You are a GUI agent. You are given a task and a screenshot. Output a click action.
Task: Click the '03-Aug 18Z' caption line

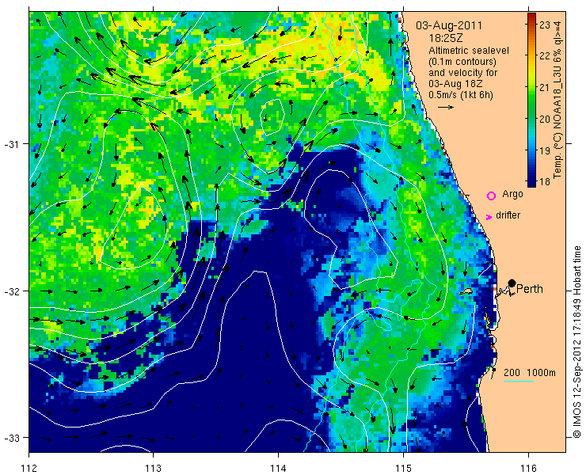(455, 84)
